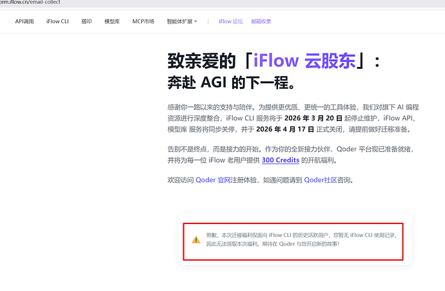This screenshot has height=291, width=445.
Task: Click the paragraph starting with 告别不是终点
Action: [x=291, y=155]
